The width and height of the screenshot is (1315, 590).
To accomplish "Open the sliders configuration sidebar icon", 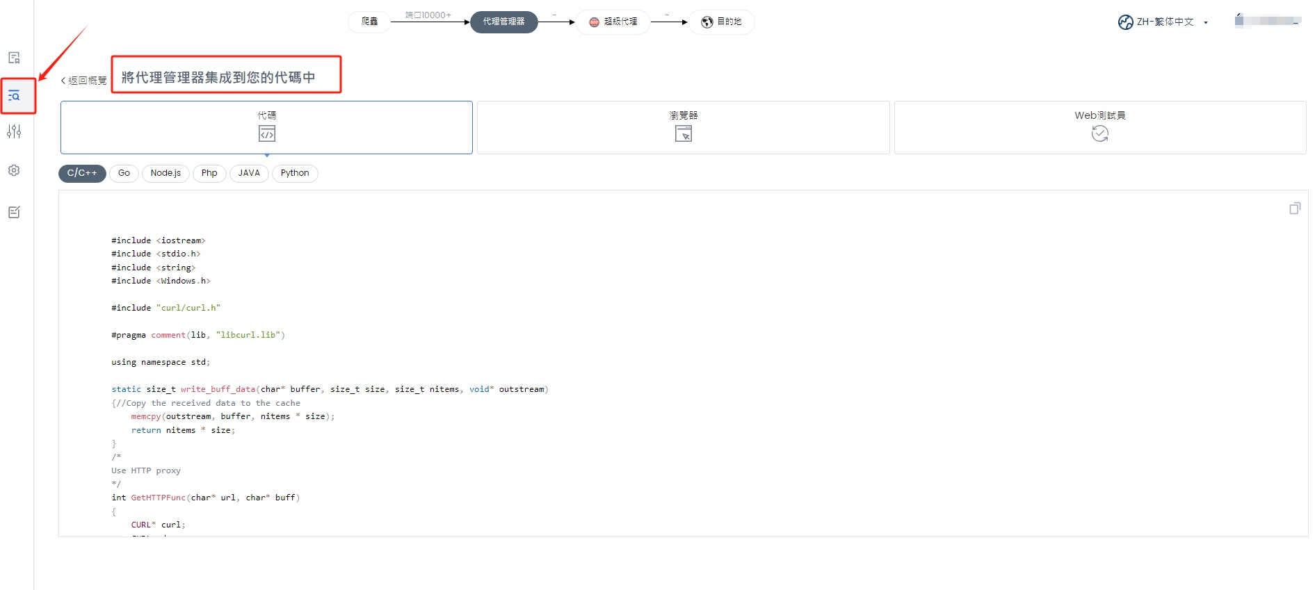I will (14, 131).
